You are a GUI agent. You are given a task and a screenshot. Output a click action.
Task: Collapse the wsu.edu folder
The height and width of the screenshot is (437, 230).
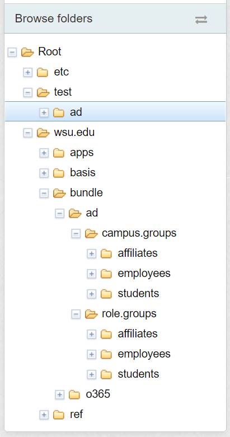click(27, 133)
